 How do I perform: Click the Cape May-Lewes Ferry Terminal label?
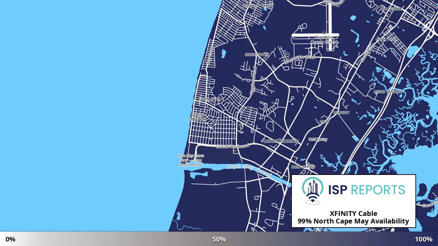pos(191,160)
